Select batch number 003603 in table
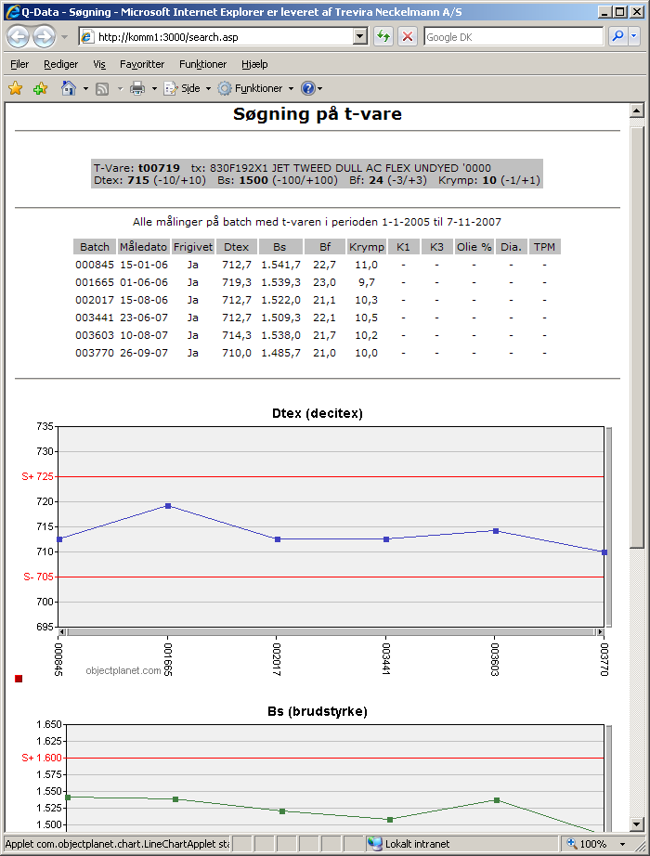The image size is (650, 856). [x=95, y=335]
